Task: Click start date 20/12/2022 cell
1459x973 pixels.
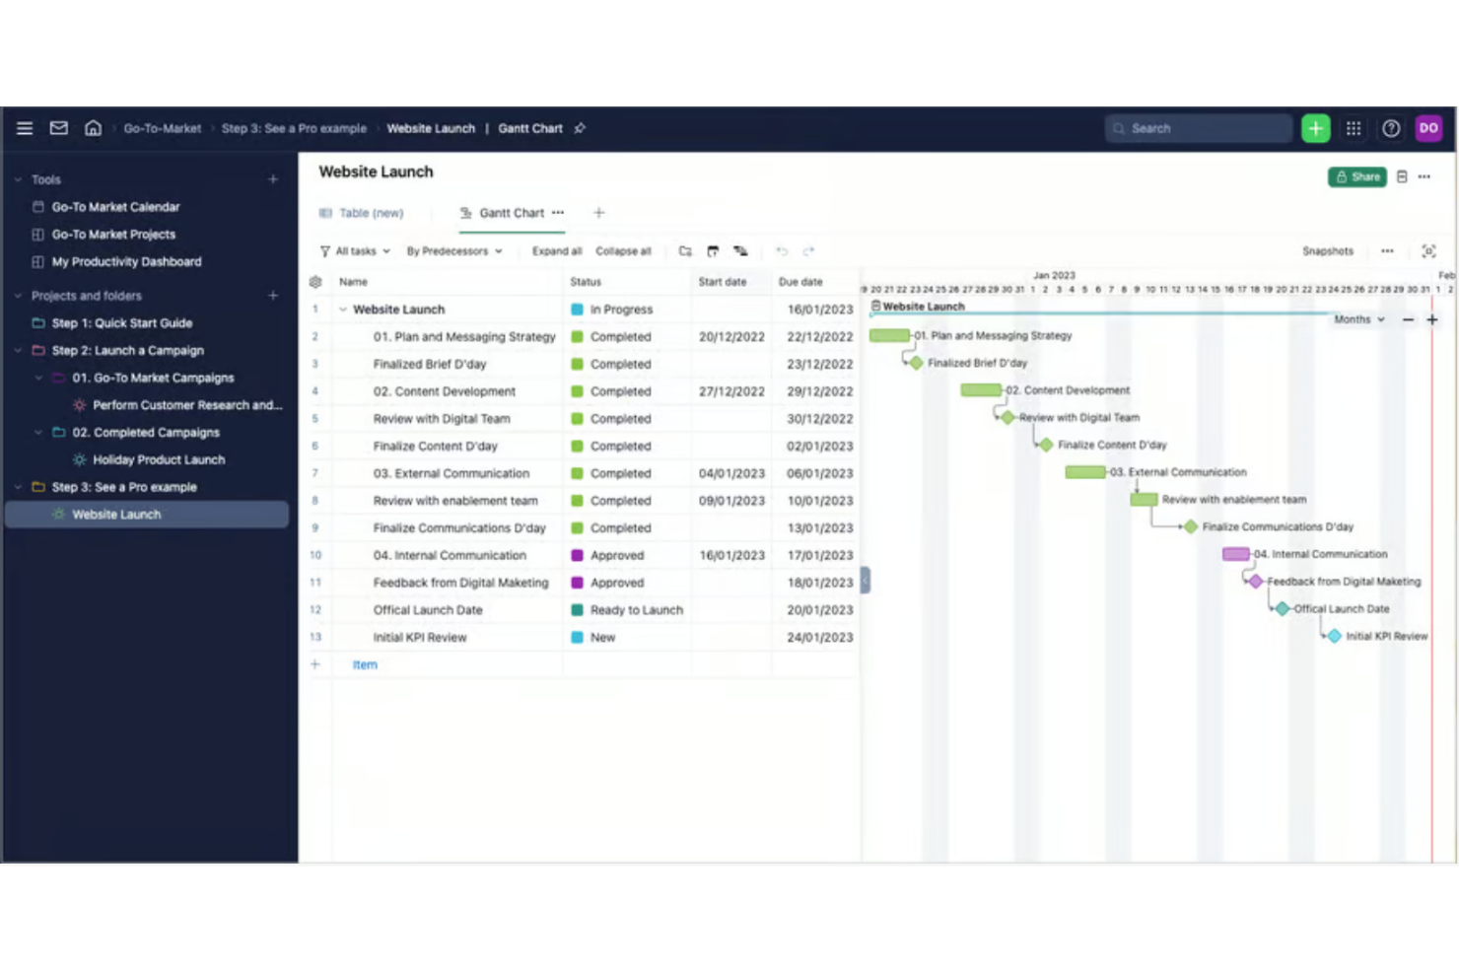Action: click(x=731, y=336)
